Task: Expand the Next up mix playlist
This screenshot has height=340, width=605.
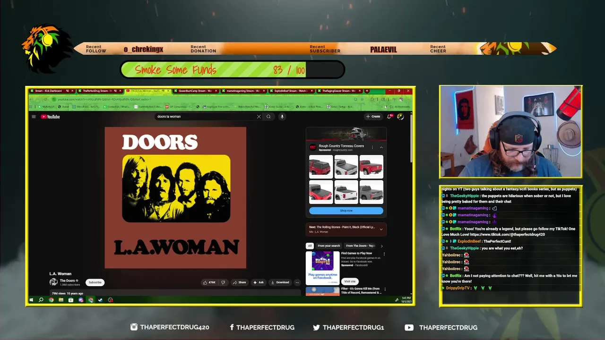Action: pos(381,229)
